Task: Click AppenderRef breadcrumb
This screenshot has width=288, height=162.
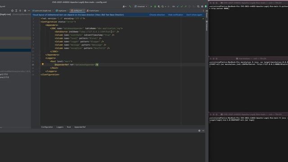Action: pyautogui.click(x=80, y=127)
